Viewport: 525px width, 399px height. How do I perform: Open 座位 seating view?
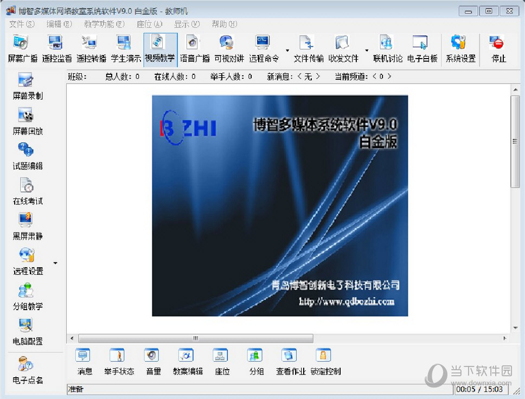point(222,362)
